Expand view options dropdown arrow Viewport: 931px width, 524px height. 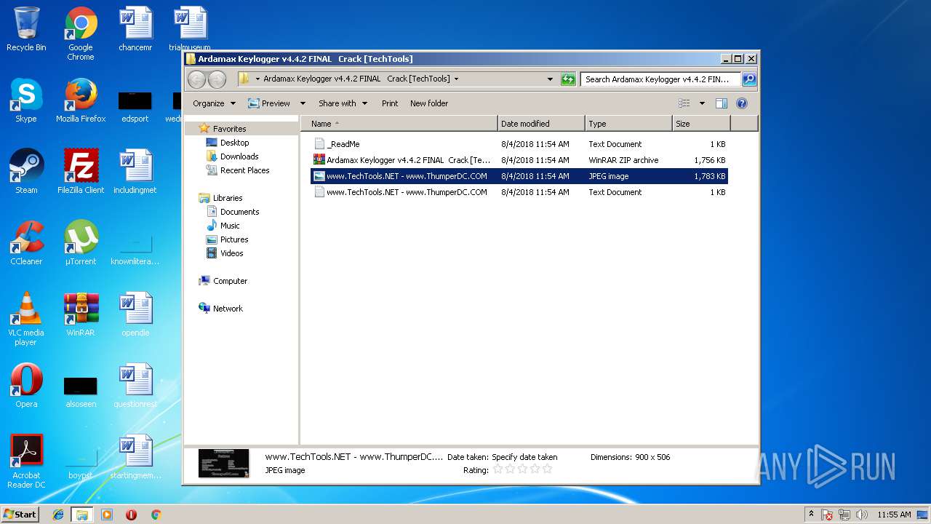point(702,103)
